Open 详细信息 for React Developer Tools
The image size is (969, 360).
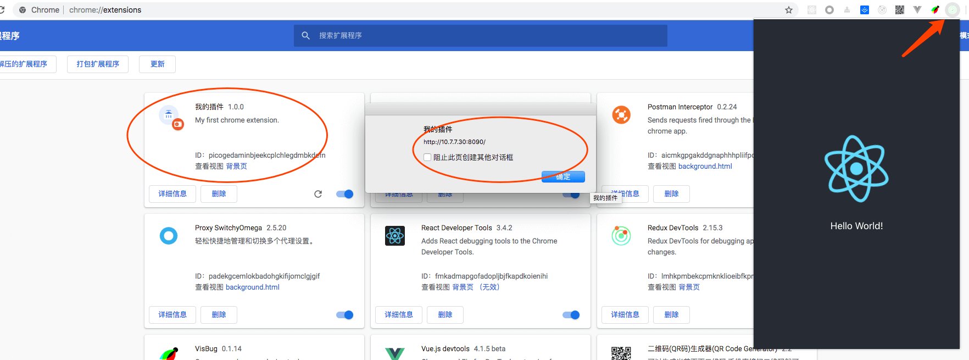coord(399,315)
